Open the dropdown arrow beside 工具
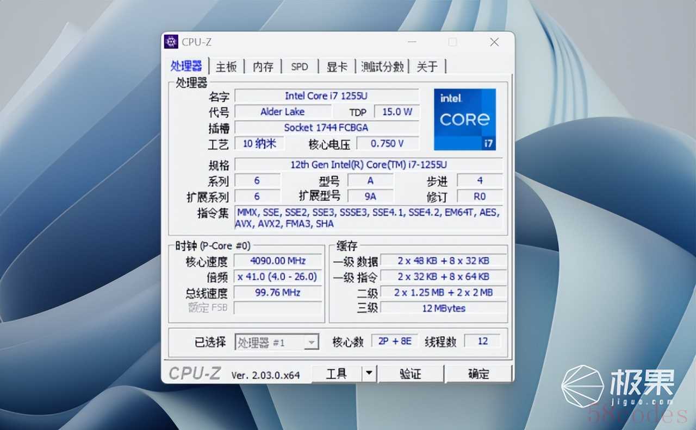 tap(369, 374)
